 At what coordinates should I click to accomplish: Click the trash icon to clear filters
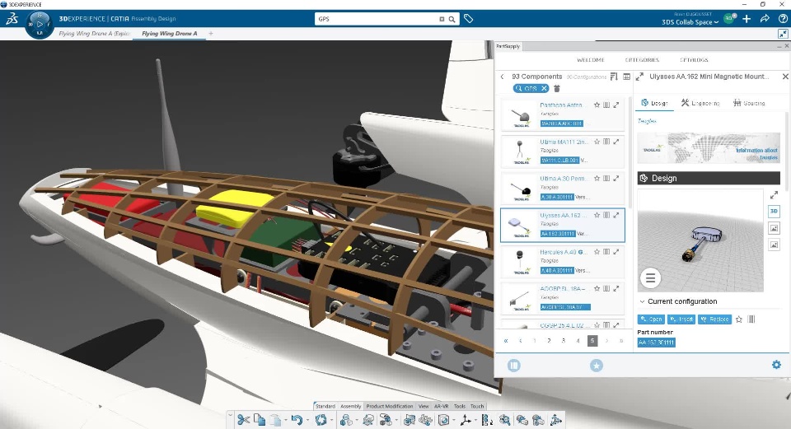(x=557, y=88)
